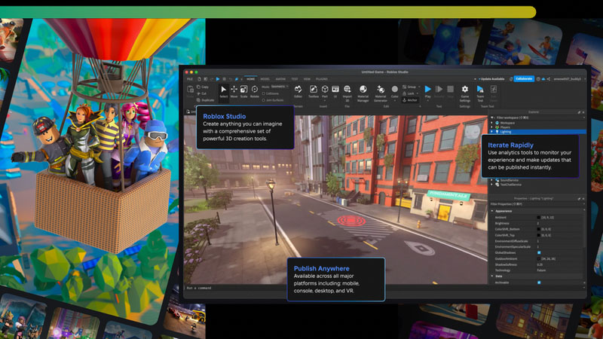
Task: Click the Exit Game icon
Action: tap(494, 89)
